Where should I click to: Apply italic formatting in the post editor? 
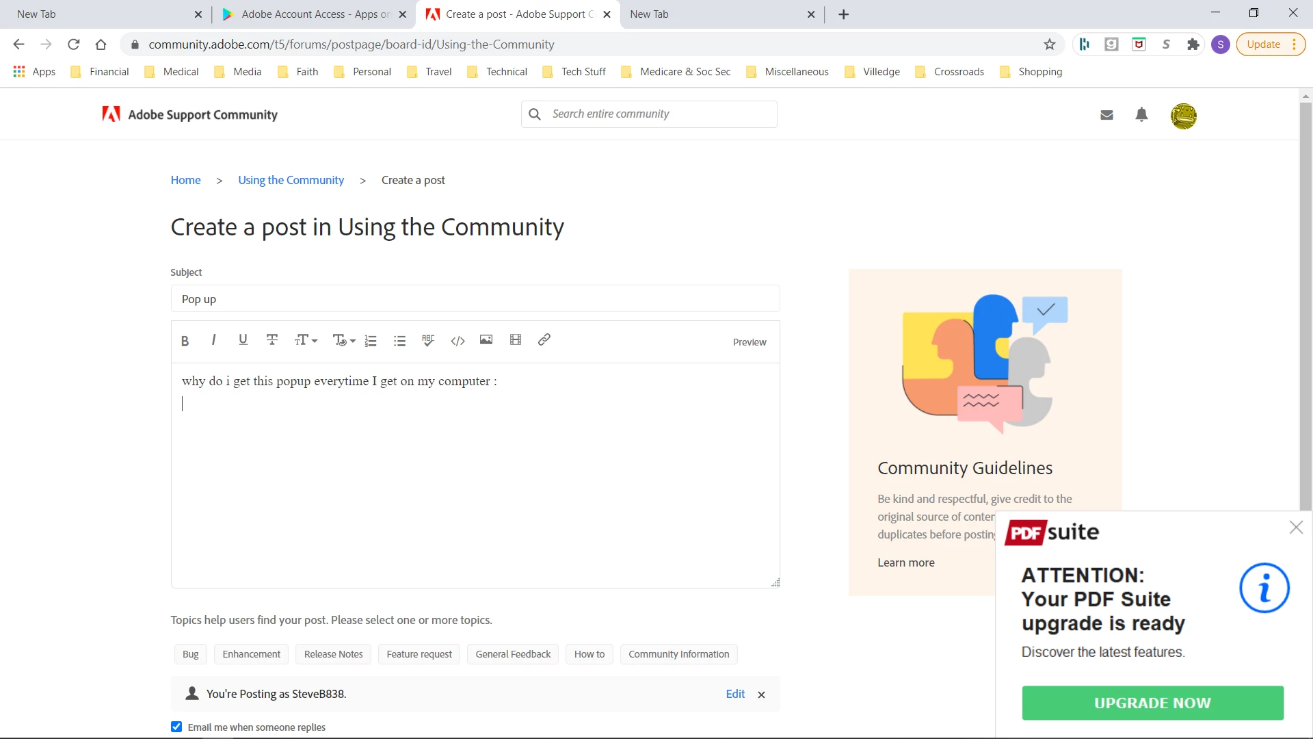point(214,340)
